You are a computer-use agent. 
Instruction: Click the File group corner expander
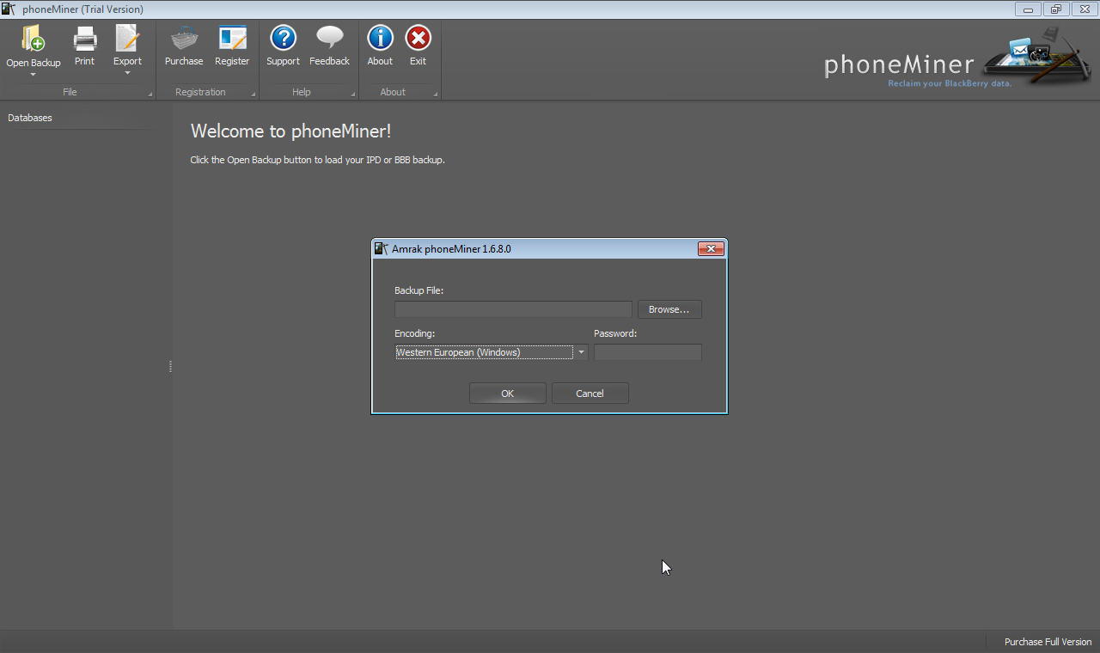pyautogui.click(x=149, y=93)
